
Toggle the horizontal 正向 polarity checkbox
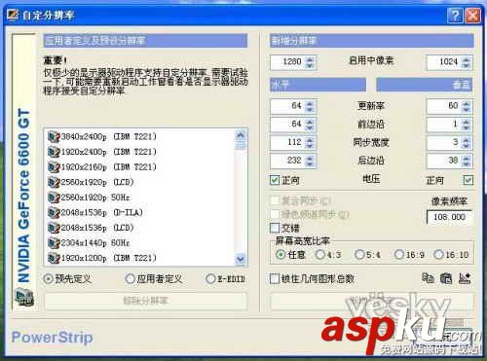pyautogui.click(x=275, y=180)
